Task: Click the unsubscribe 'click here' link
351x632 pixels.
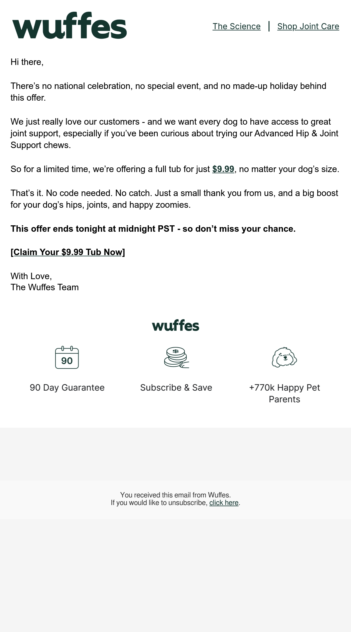Action: (x=224, y=503)
